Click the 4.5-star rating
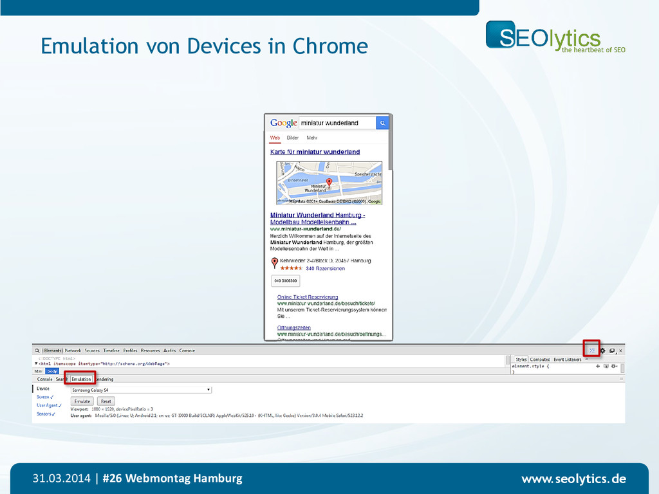Screen dimensions: 659x494 pyautogui.click(x=291, y=268)
